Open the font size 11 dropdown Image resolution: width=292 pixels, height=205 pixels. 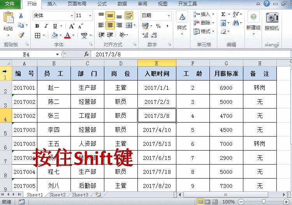tap(90, 16)
